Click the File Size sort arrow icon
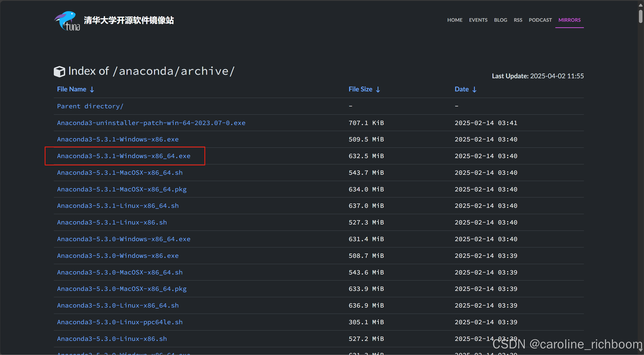Viewport: 644px width, 355px height. click(x=378, y=89)
